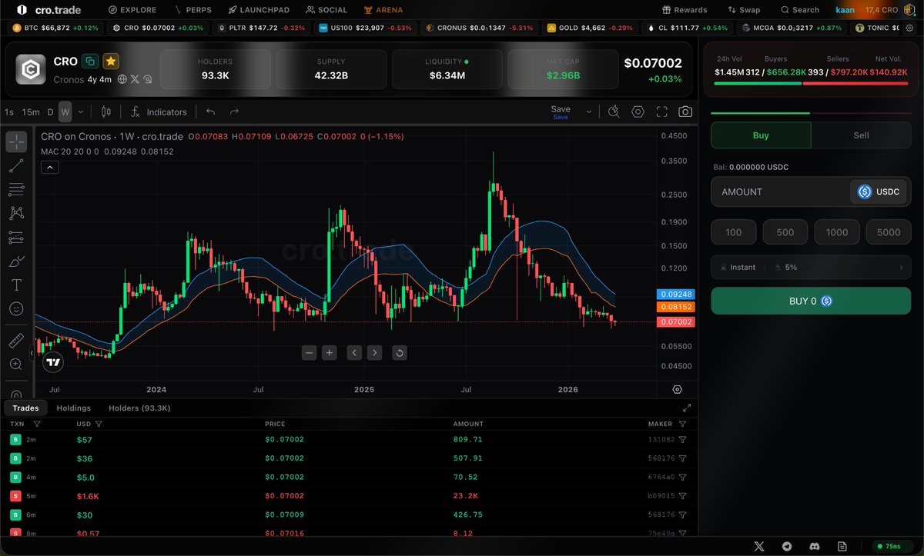Image resolution: width=924 pixels, height=556 pixels.
Task: Open the CRO website globe icon
Action: point(122,79)
